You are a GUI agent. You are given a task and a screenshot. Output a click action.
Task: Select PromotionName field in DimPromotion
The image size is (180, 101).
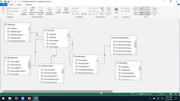coord(50,76)
